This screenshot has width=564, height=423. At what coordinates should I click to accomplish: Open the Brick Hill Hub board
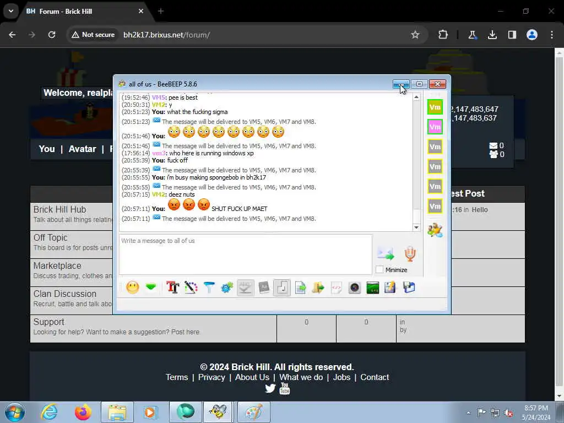point(59,209)
